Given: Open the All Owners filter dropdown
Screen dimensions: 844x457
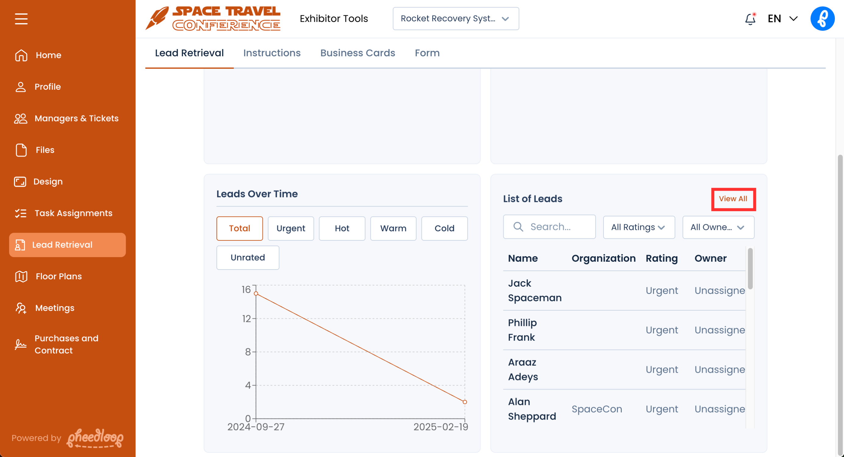Looking at the screenshot, I should point(718,227).
